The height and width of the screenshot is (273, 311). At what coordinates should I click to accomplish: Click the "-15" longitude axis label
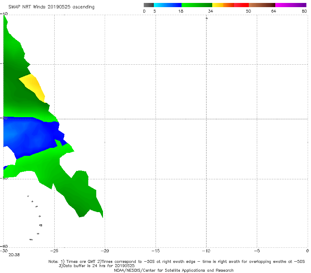click(155, 251)
